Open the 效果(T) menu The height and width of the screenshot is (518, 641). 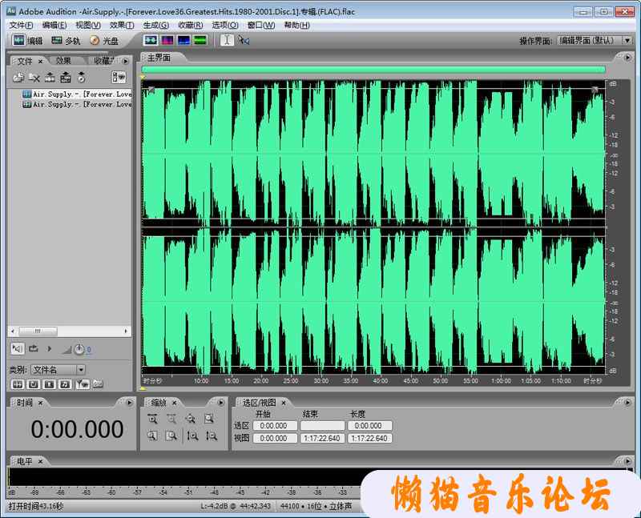click(122, 26)
